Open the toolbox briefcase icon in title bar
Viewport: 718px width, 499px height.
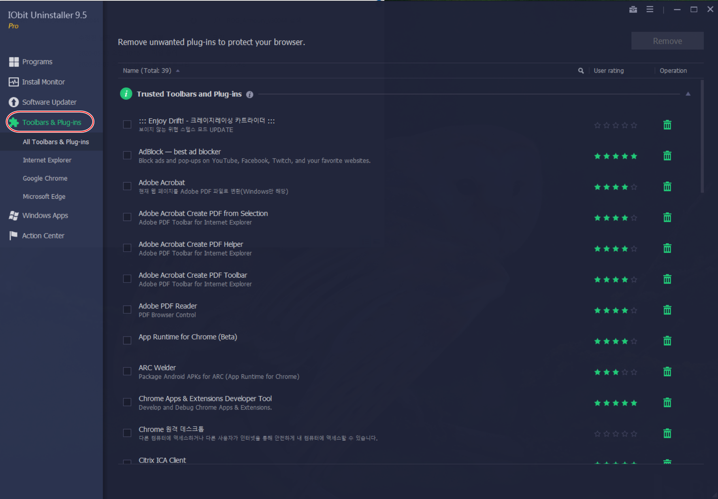pyautogui.click(x=633, y=9)
